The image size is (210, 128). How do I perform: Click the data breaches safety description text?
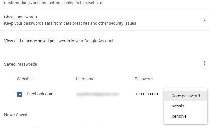[x=71, y=23]
